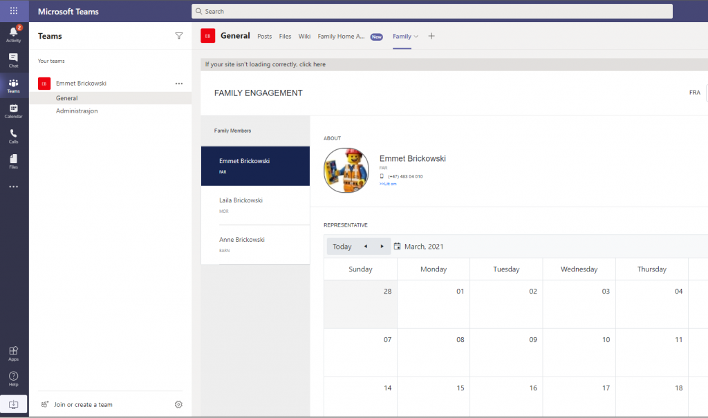708x418 pixels.
Task: Select the General channel
Action: pyautogui.click(x=111, y=98)
